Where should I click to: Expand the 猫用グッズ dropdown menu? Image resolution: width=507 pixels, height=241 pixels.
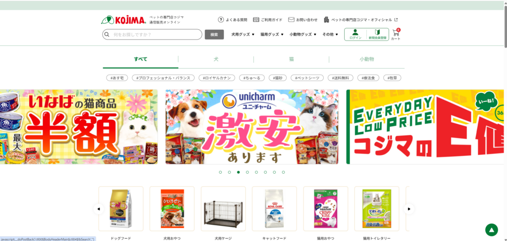272,34
